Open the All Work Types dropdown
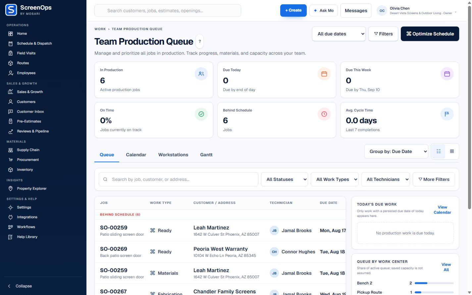Viewport: 472px width, 295px height. point(335,179)
